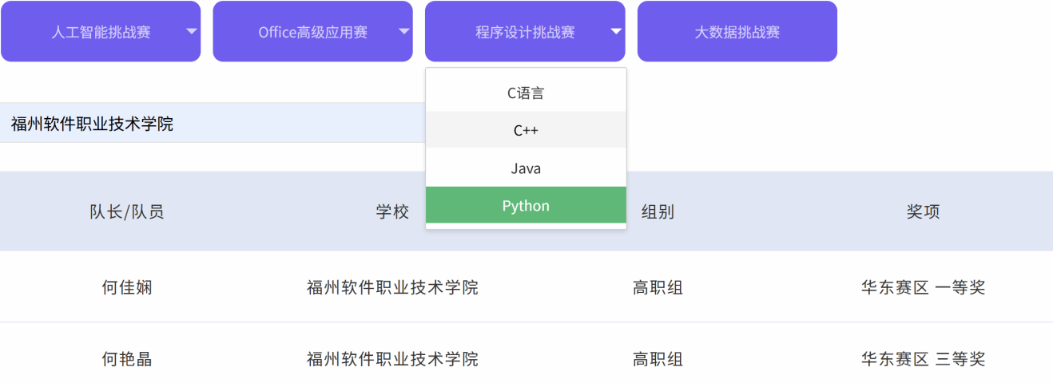Select the 何佳娴 name cell
Viewport: 1053px width, 383px height.
point(127,287)
